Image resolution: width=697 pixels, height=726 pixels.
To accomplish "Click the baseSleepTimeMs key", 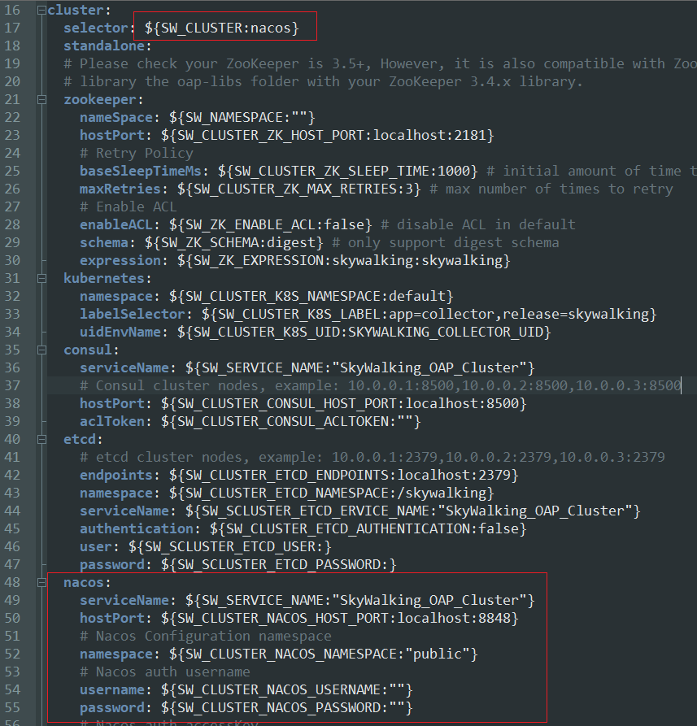I will coord(141,172).
